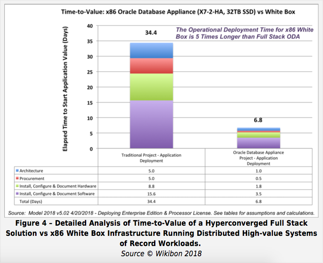Click the 'Source © Wikibon 2018' credit line
This screenshot has width=323, height=263.
pos(161,254)
